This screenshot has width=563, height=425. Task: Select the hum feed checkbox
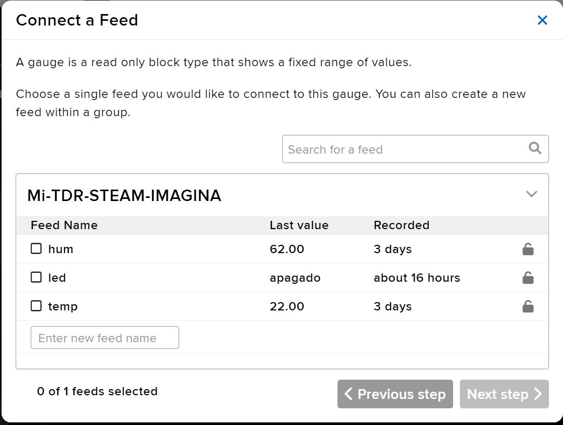pos(36,248)
